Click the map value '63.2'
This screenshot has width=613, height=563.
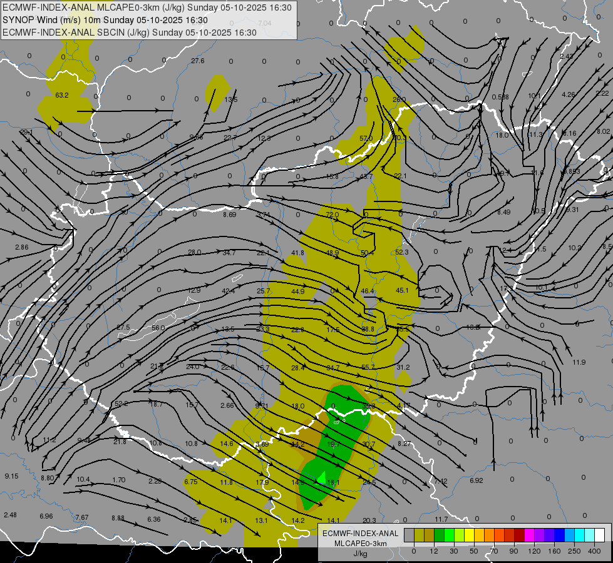(x=62, y=95)
